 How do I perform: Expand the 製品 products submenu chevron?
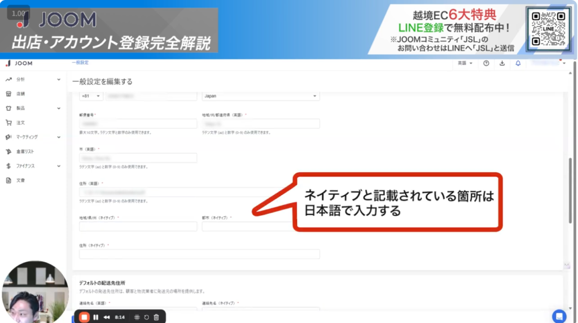(x=59, y=108)
